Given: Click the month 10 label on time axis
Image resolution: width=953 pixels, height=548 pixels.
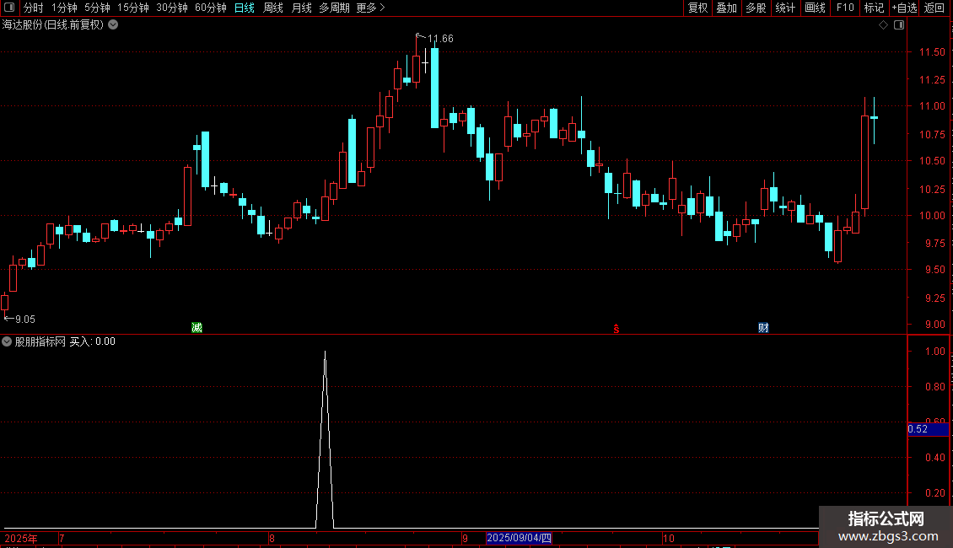Looking at the screenshot, I should pyautogui.click(x=669, y=538).
